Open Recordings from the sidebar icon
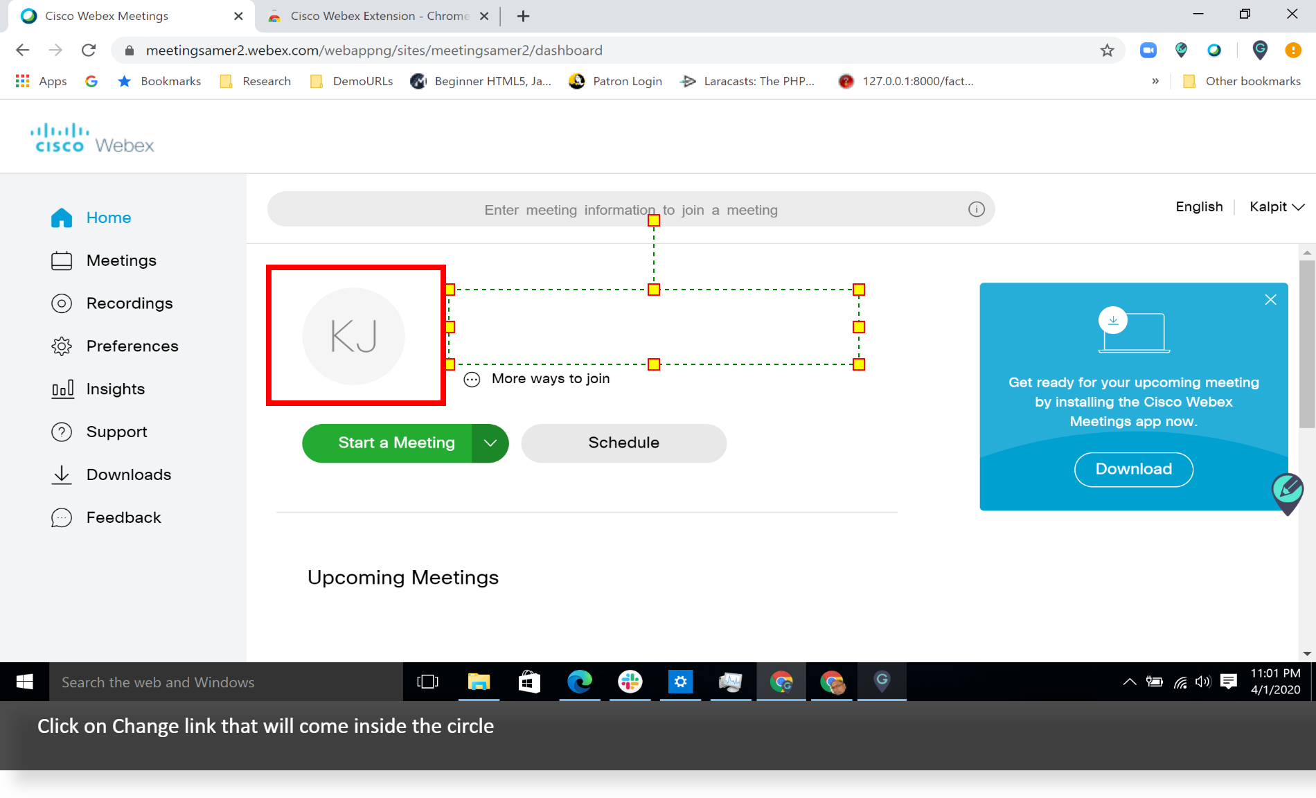The width and height of the screenshot is (1316, 798). (x=62, y=303)
